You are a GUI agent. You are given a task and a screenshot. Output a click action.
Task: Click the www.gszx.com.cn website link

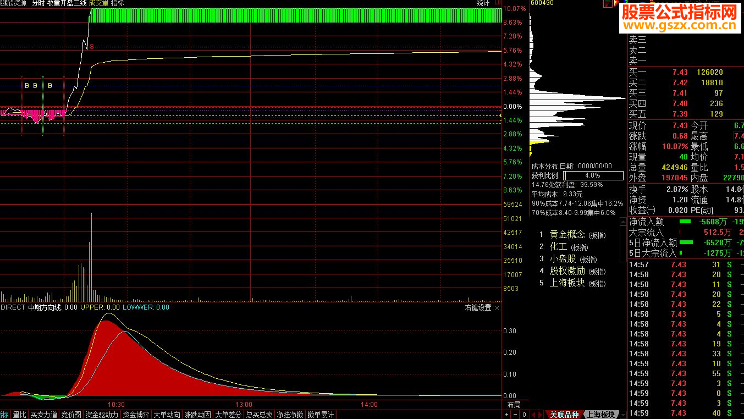[x=679, y=25]
